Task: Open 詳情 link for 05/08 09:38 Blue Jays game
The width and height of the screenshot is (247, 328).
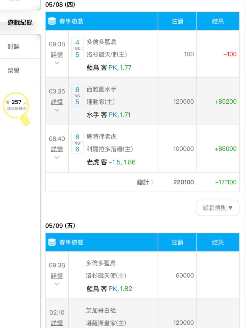Action: click(x=57, y=54)
